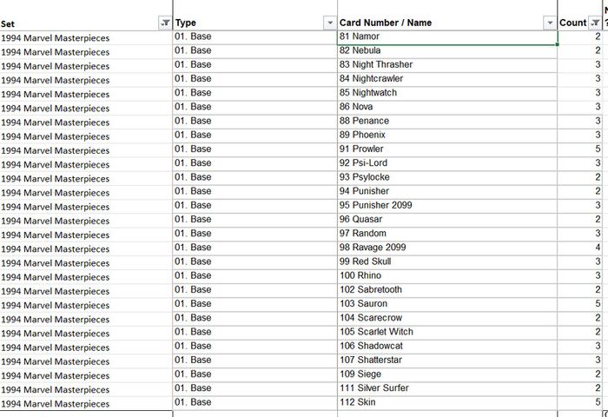Click the Type cell in the Namor row
The height and width of the screenshot is (417, 608).
(x=255, y=37)
